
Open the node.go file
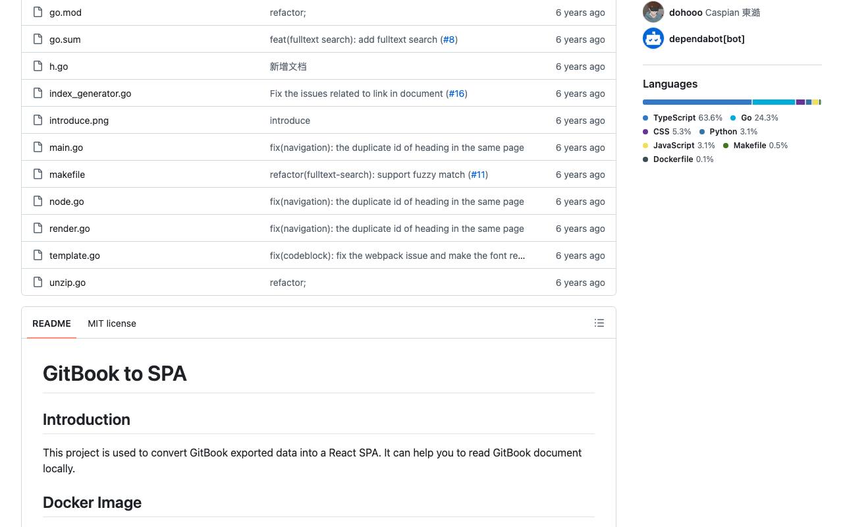pos(67,202)
